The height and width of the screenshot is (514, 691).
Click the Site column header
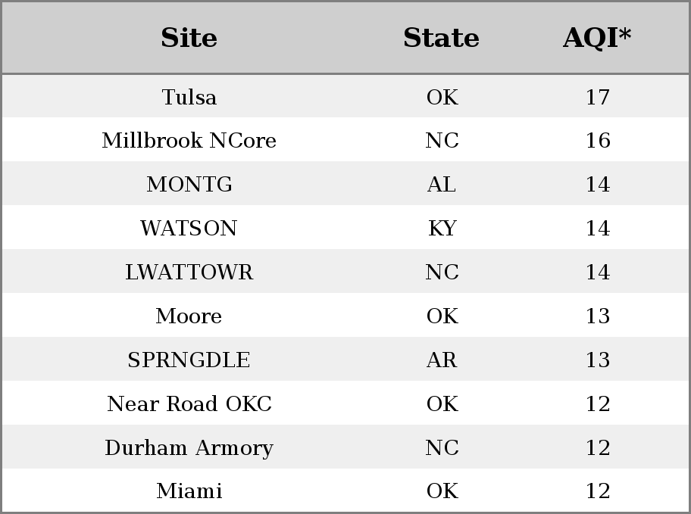pyautogui.click(x=189, y=37)
